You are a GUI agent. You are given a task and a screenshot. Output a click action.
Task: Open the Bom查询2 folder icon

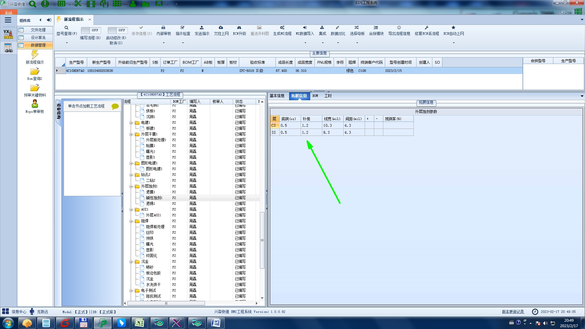35,72
